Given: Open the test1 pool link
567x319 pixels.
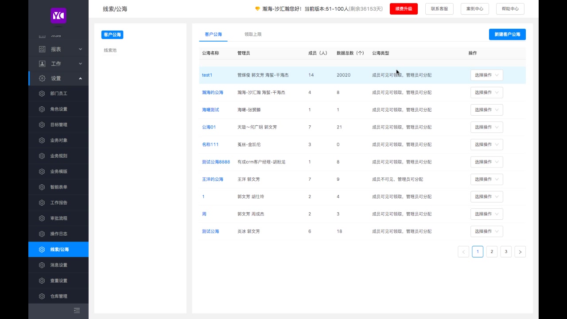Looking at the screenshot, I should pyautogui.click(x=207, y=75).
